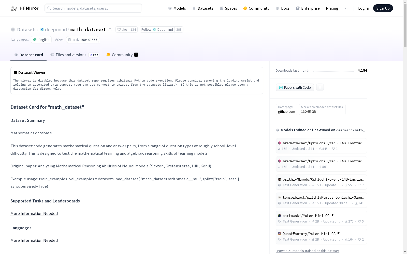Switch to Files and versions tab
This screenshot has height=254, width=407.
(x=74, y=55)
